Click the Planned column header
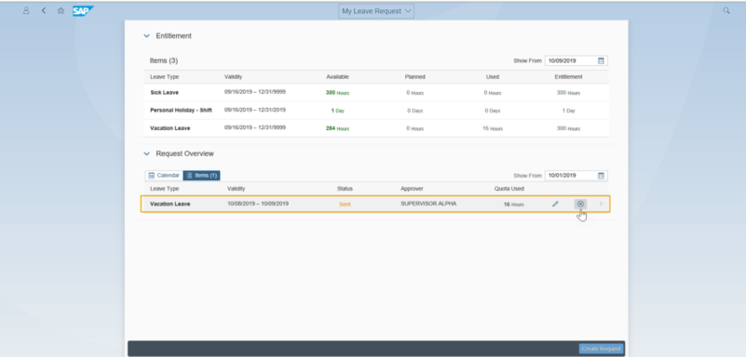 [x=414, y=77]
